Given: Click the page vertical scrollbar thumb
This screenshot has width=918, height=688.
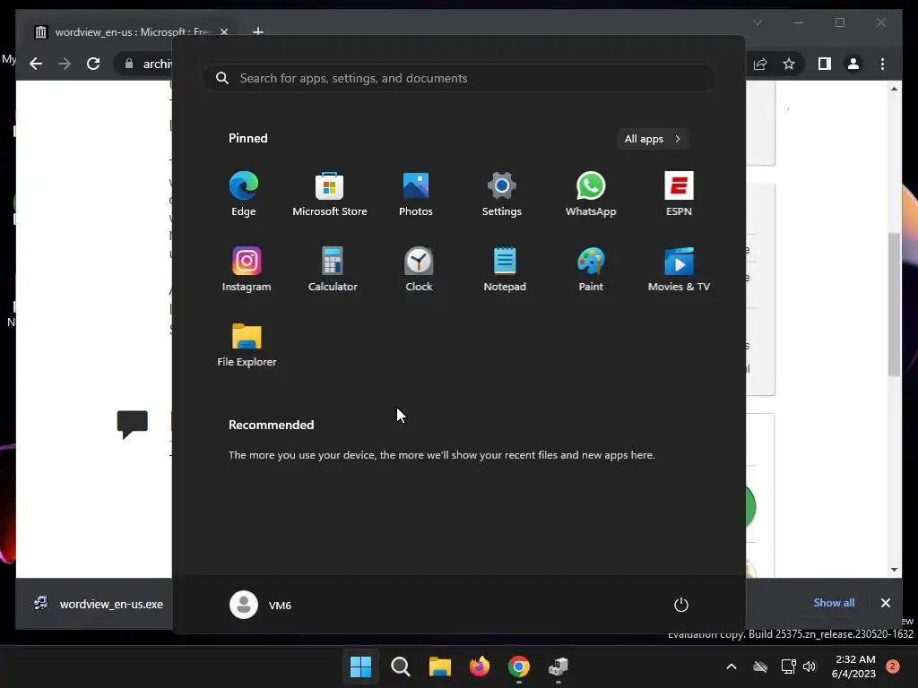Looking at the screenshot, I should pos(894,305).
